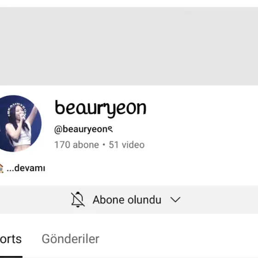The height and width of the screenshot is (258, 258).
Task: Tap the house emoji in the description
Action: pyautogui.click(x=1, y=168)
